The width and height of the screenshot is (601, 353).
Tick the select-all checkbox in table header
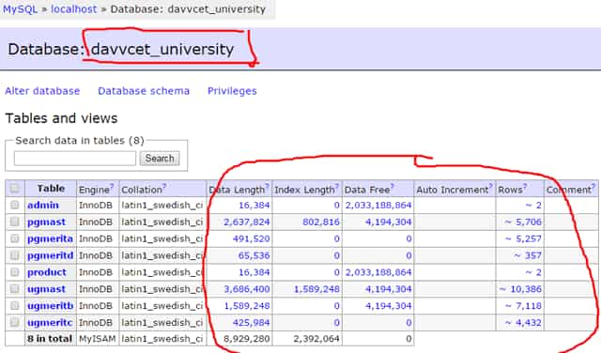15,188
